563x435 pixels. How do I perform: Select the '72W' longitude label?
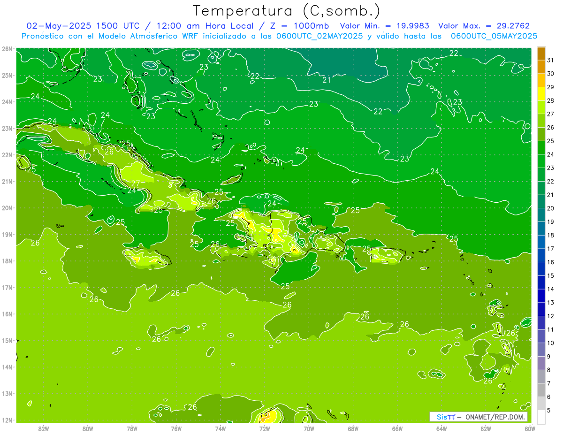tap(265, 428)
